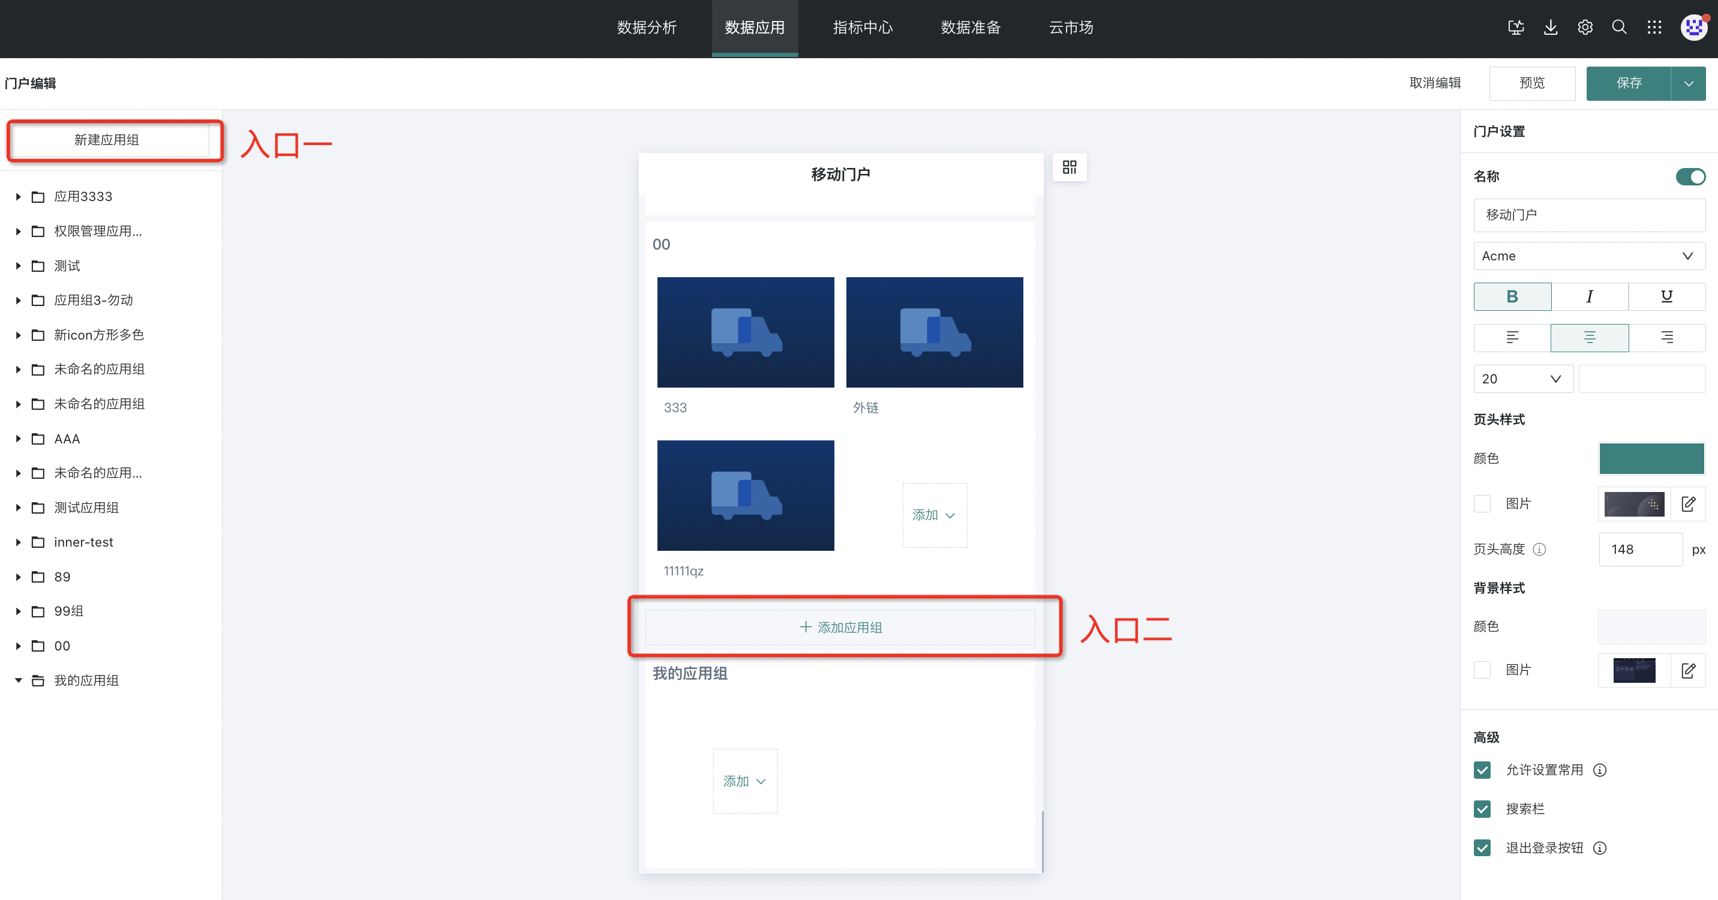Enable header style 图片 checkbox
The width and height of the screenshot is (1718, 900).
coord(1482,504)
